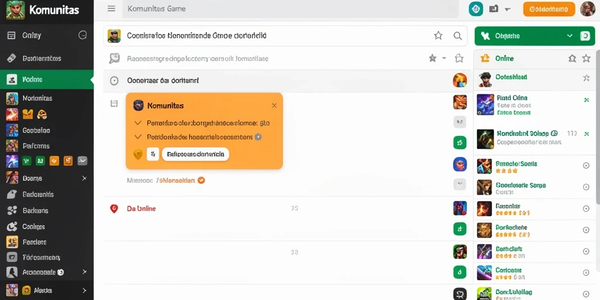Click the first green square badge in the centre avatar column

(459, 142)
